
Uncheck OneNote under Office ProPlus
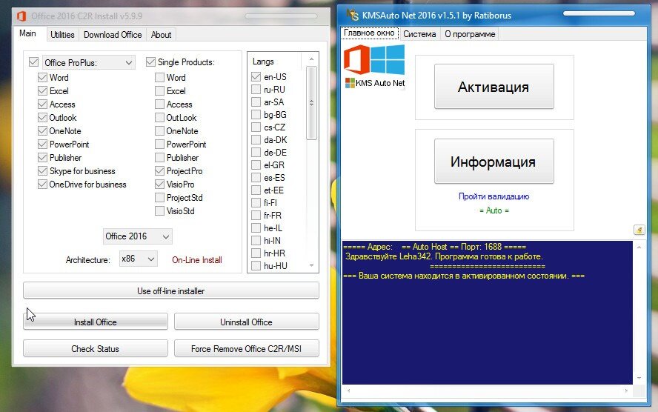(42, 131)
